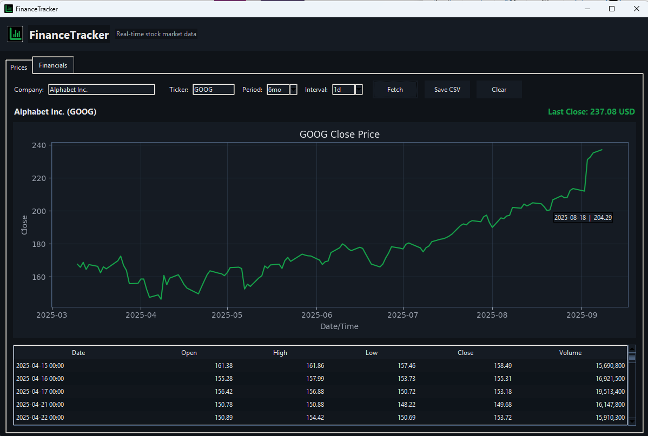Click the Company name input field
648x436 pixels.
click(101, 90)
